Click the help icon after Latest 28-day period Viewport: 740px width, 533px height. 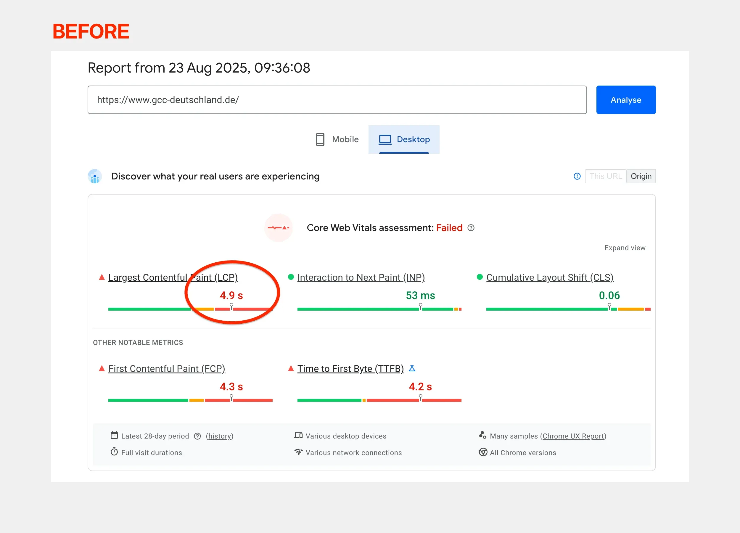[197, 436]
